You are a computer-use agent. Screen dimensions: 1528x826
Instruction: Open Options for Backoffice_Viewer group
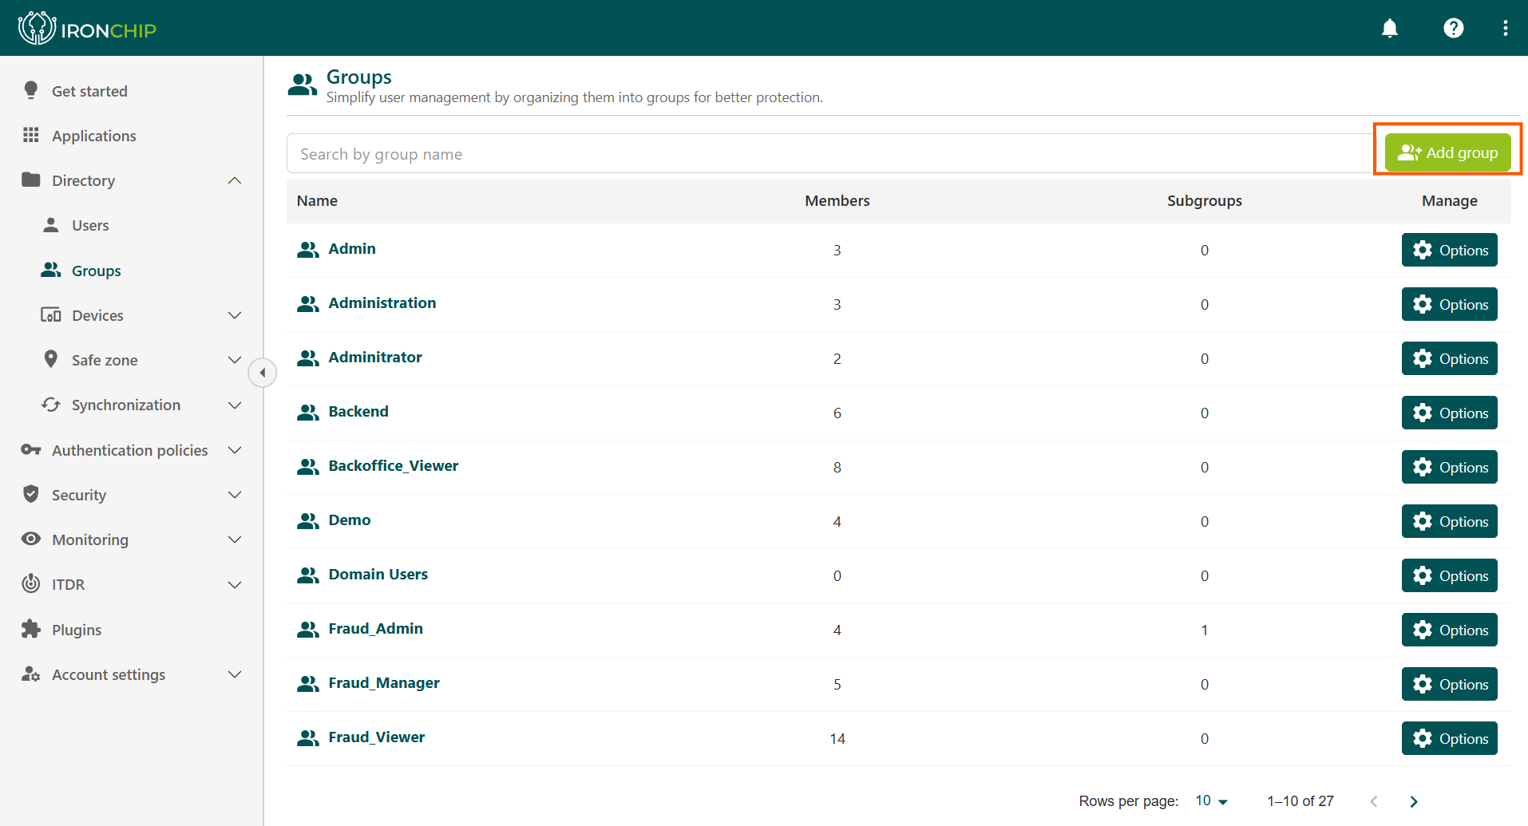point(1449,467)
